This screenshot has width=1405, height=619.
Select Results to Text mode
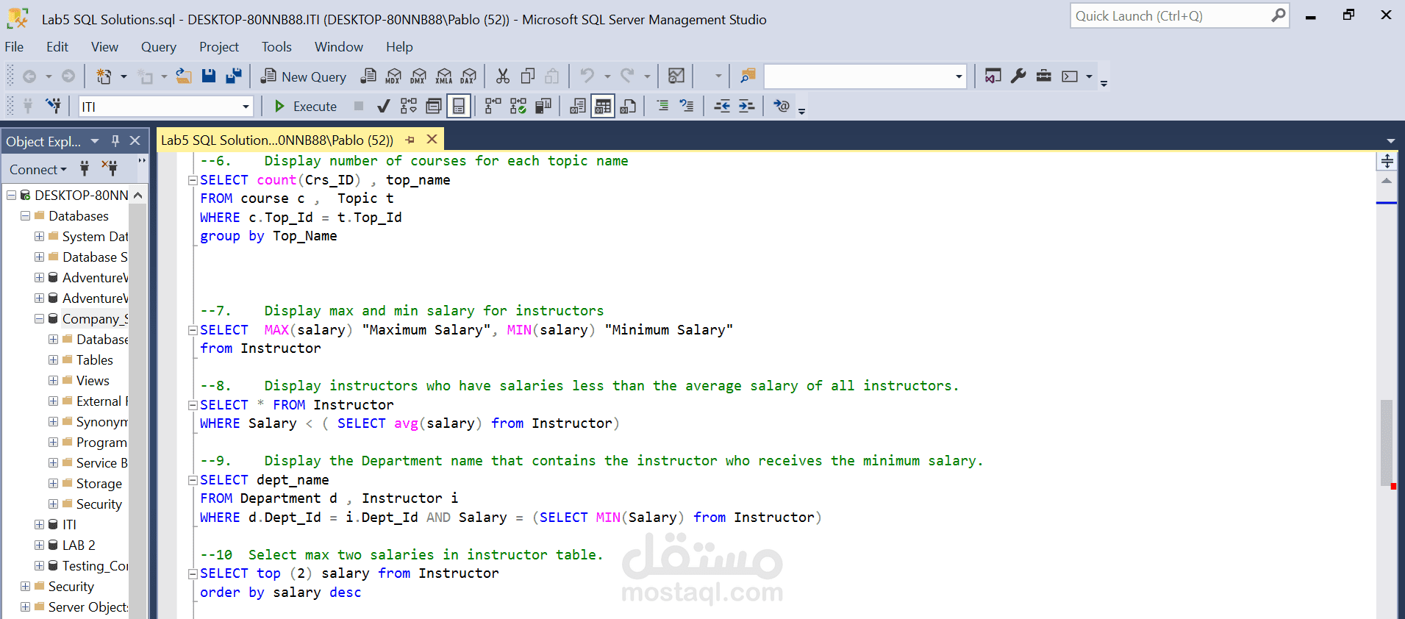pyautogui.click(x=578, y=107)
